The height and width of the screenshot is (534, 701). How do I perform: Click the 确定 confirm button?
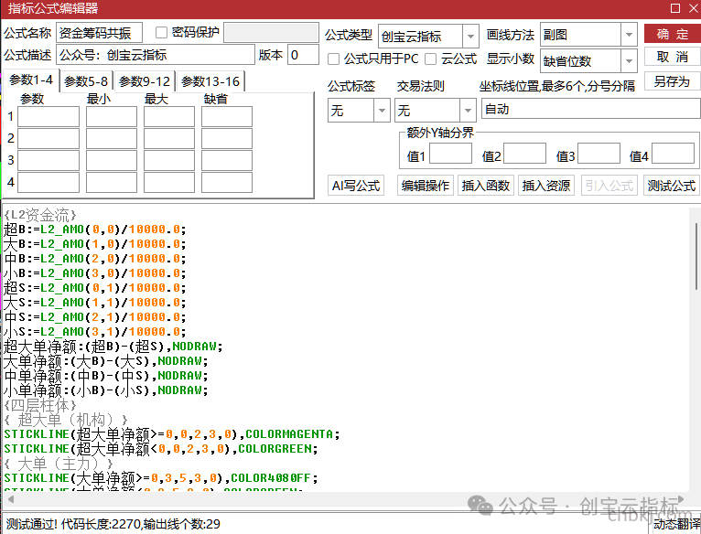coord(673,34)
